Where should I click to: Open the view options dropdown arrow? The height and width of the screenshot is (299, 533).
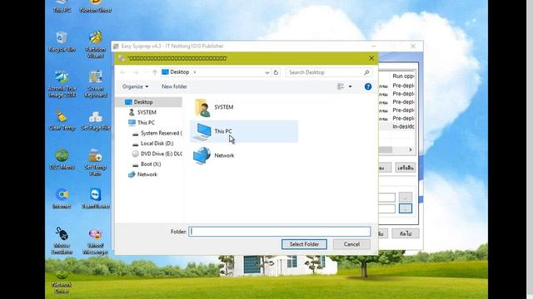click(x=350, y=86)
